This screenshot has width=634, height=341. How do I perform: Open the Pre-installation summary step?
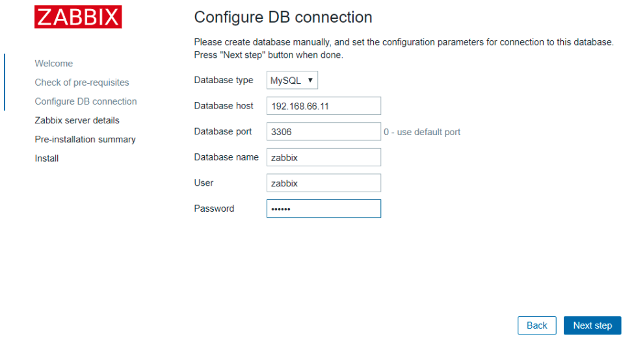[85, 140]
